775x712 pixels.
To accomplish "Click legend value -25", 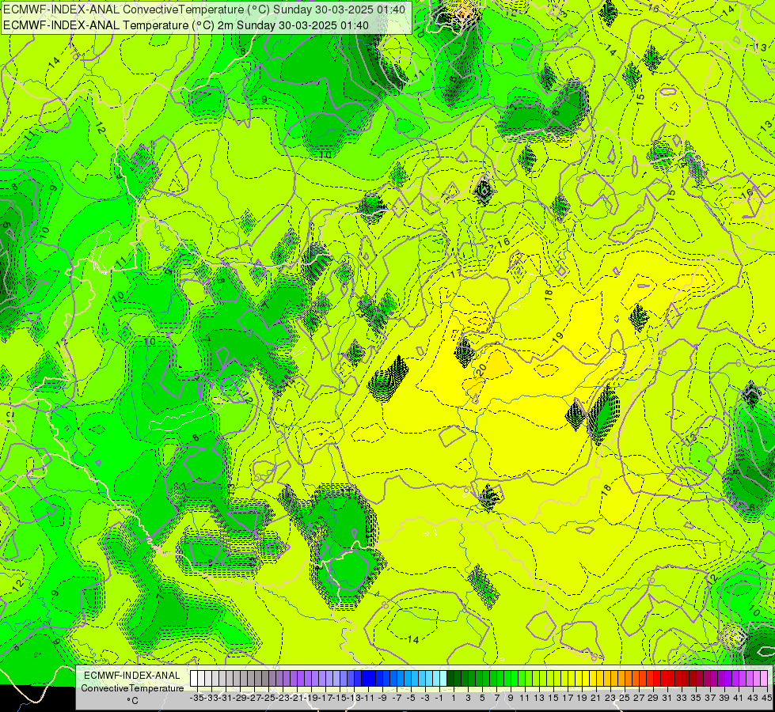I will click(269, 698).
